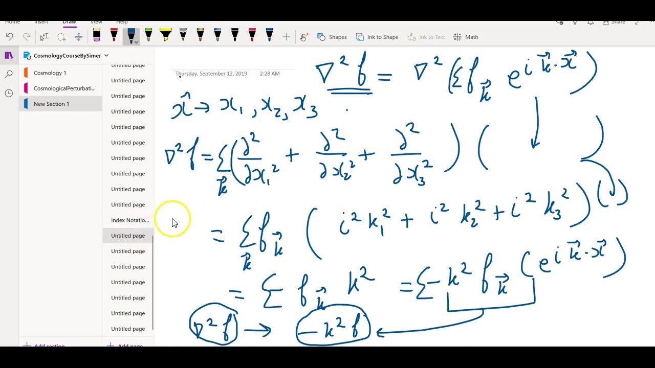Click the lightbulb tell-me icon
Image resolution: width=655 pixels, height=368 pixels.
575,22
